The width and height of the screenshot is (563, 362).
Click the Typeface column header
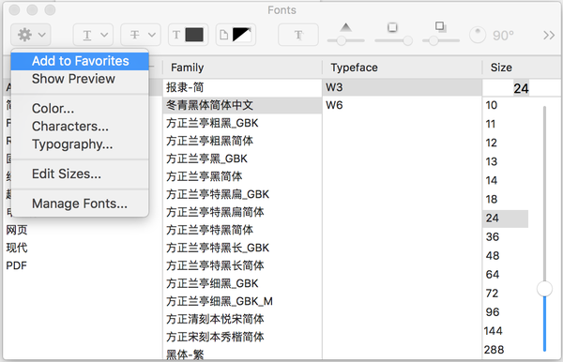coord(403,68)
